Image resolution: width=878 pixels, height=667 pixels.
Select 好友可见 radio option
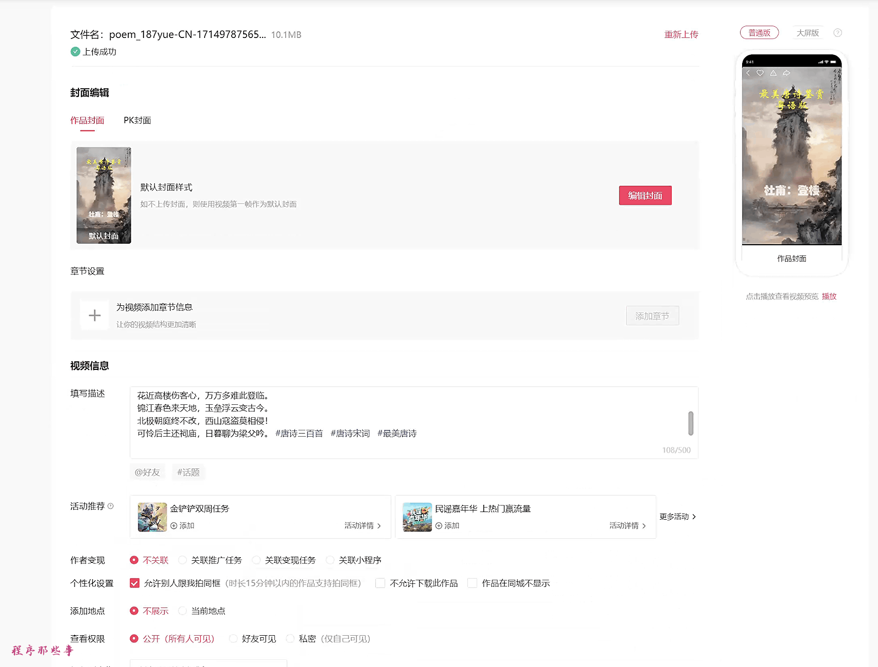coord(233,639)
